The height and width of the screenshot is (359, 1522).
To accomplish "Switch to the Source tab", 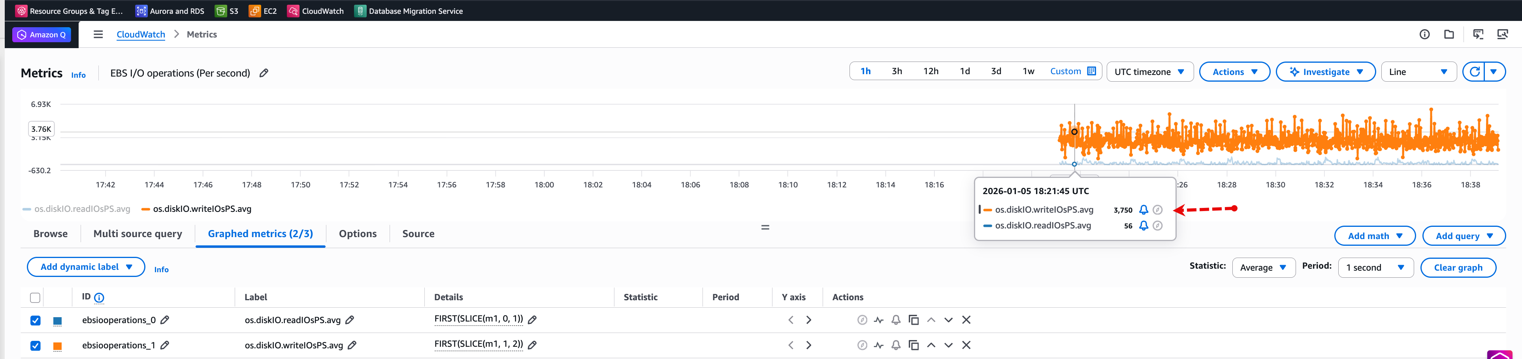I will tap(418, 234).
